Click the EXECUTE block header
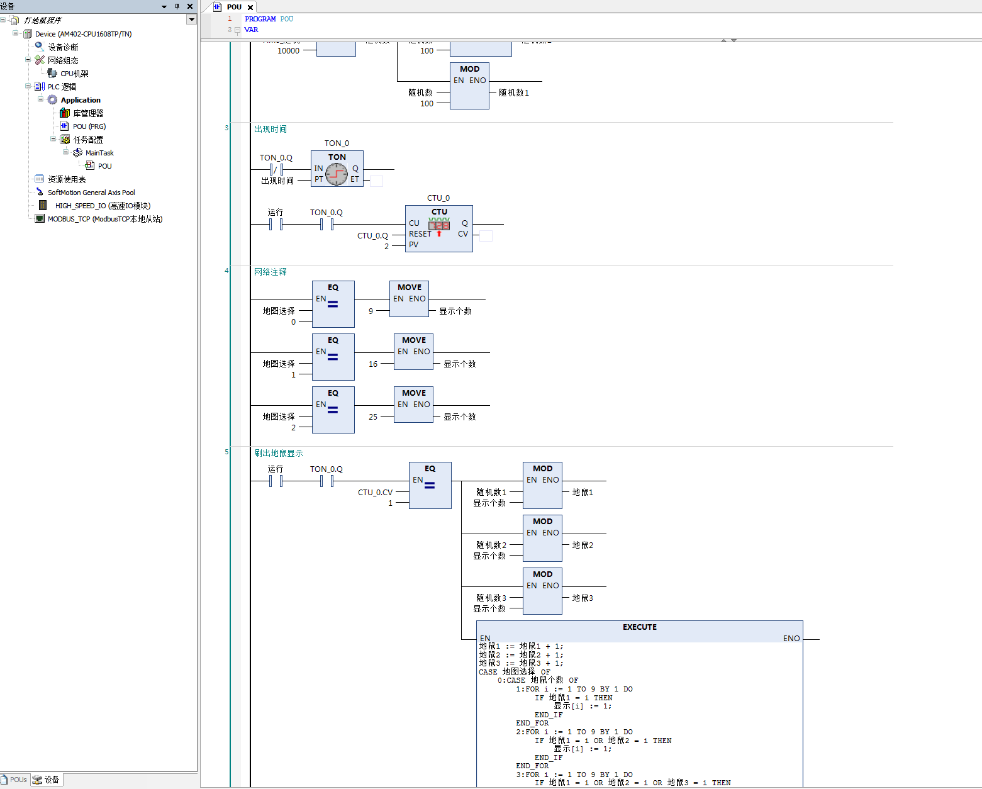The width and height of the screenshot is (982, 789). tap(640, 627)
